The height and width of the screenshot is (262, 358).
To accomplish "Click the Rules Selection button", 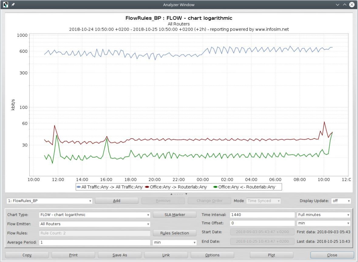I will (175, 233).
